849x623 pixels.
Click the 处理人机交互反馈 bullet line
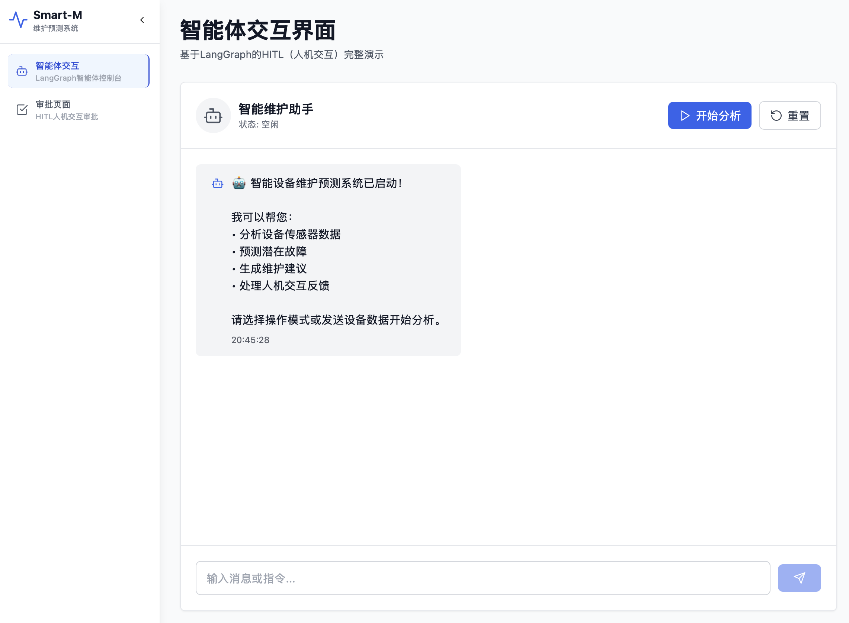click(x=281, y=286)
